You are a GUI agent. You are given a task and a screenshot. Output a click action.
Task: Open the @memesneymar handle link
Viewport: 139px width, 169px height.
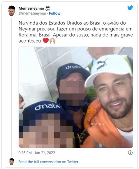tap(32, 14)
